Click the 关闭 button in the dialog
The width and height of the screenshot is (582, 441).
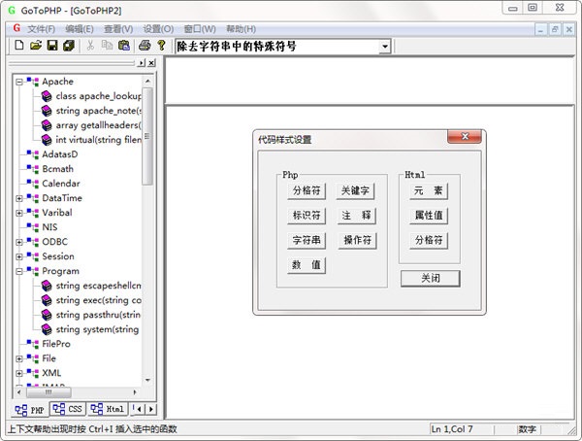tap(431, 278)
